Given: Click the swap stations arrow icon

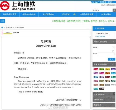Looking at the screenshot, I should (113, 51).
